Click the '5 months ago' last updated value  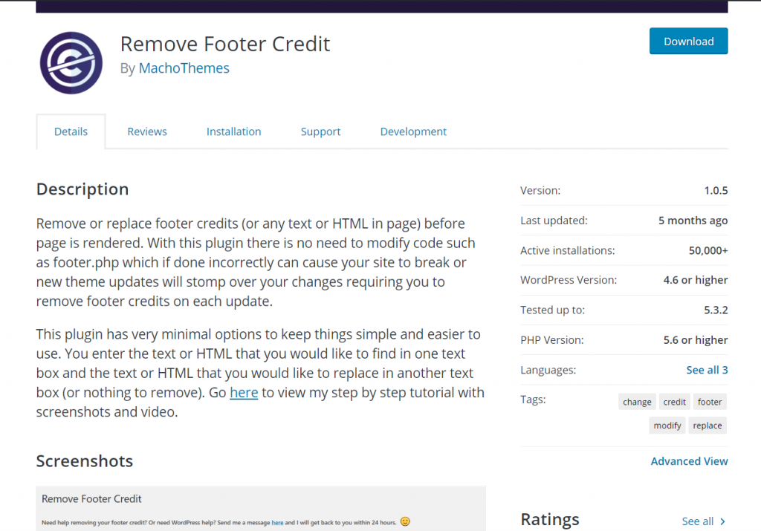(693, 221)
